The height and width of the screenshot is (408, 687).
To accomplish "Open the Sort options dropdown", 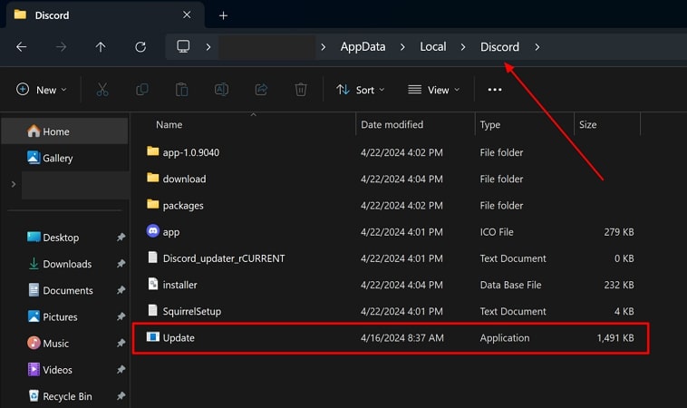I will click(x=360, y=90).
